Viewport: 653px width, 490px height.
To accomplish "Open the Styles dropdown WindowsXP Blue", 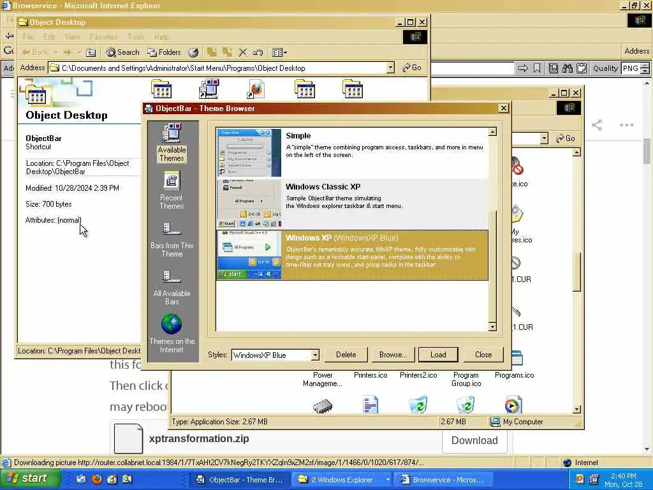I will 315,355.
